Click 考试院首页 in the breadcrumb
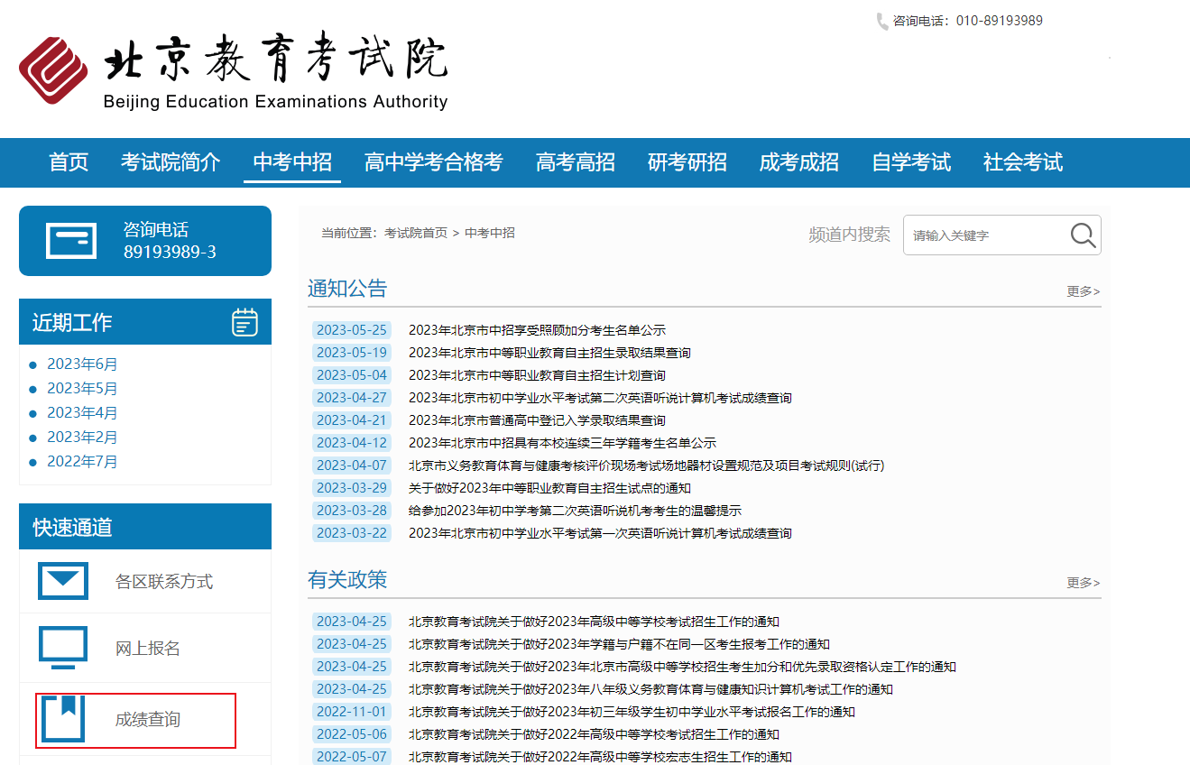Image resolution: width=1190 pixels, height=765 pixels. tap(415, 233)
